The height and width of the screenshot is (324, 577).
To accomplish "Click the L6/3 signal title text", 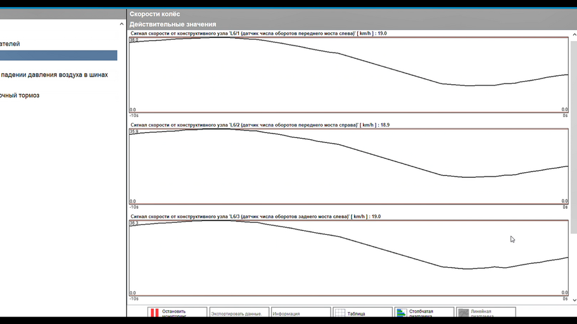I will pos(256,216).
